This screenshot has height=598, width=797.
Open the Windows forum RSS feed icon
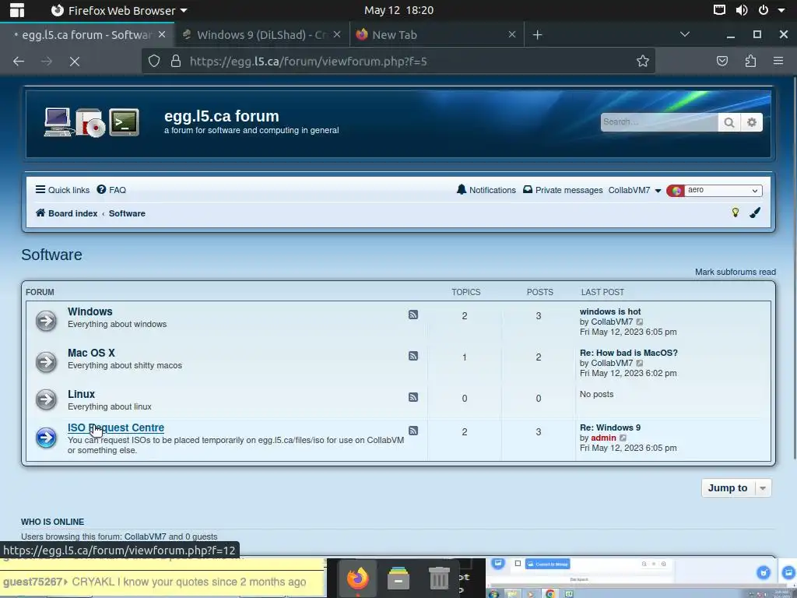413,315
